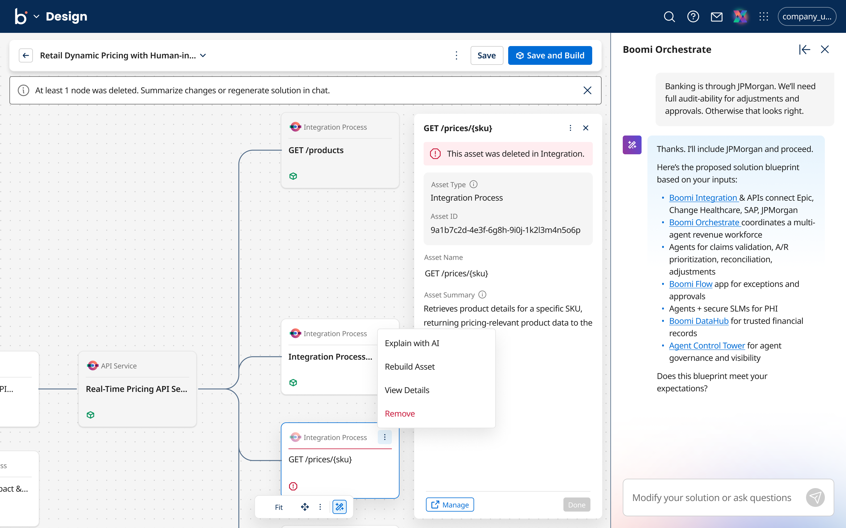
Task: Open the solution more options menu
Action: pos(456,55)
